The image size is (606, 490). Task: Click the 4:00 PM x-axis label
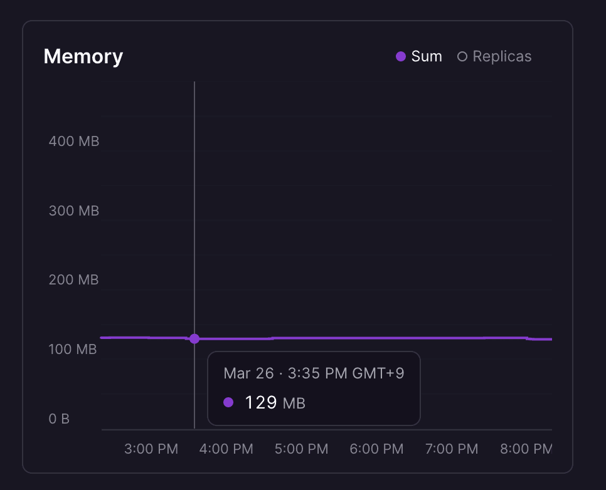226,449
